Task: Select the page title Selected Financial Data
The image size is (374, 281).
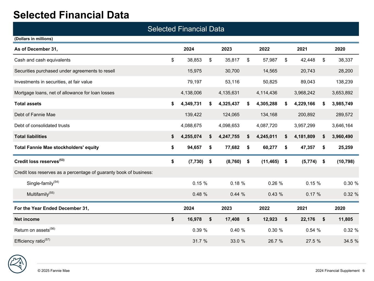Action: click(71, 15)
